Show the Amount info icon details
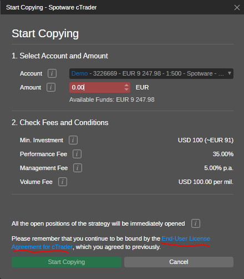Screen dimensions: 244x279 tap(51, 87)
